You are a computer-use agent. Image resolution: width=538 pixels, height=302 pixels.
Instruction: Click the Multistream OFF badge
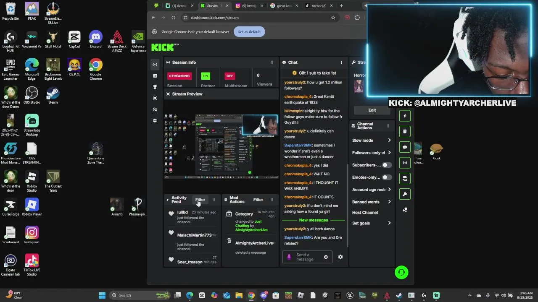[x=229, y=76]
